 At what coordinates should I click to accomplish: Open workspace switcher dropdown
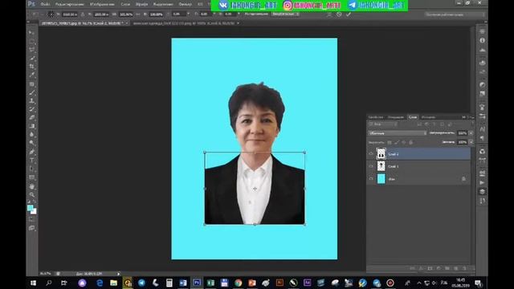(x=455, y=14)
